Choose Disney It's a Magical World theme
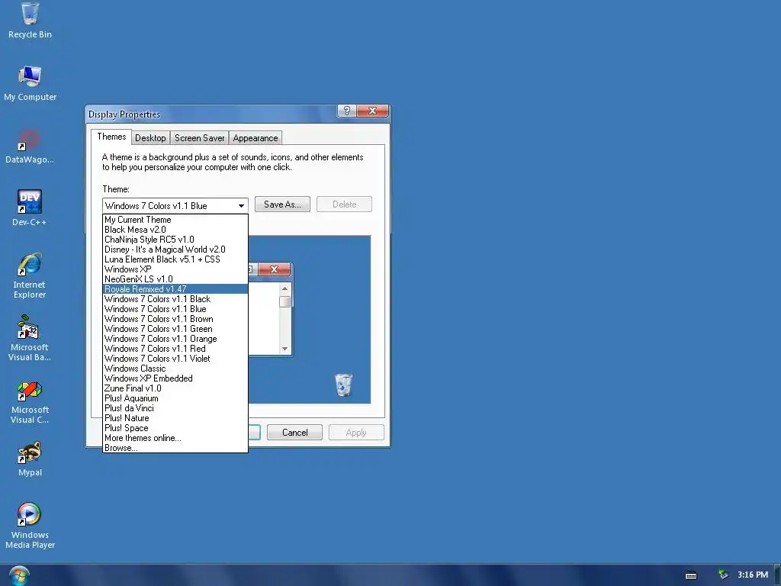This screenshot has height=586, width=781. coord(175,250)
